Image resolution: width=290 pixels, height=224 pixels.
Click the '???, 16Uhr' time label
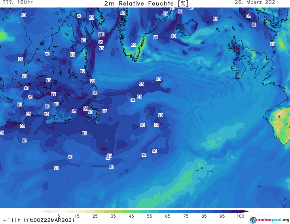18,2
